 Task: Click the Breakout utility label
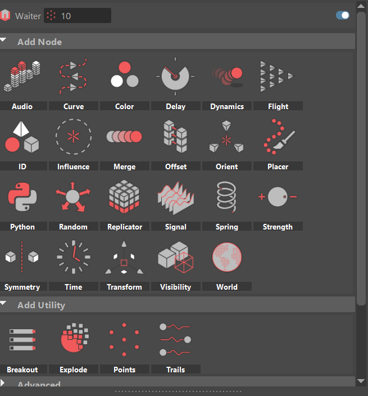pyautogui.click(x=22, y=370)
